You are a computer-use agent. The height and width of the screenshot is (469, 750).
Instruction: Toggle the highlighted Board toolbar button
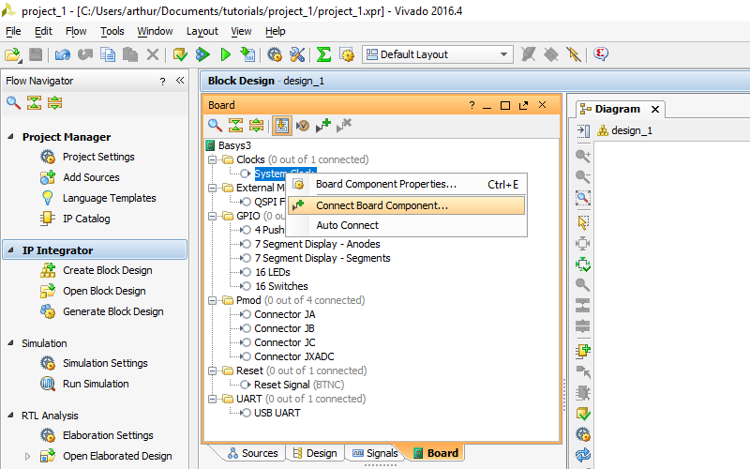point(282,126)
